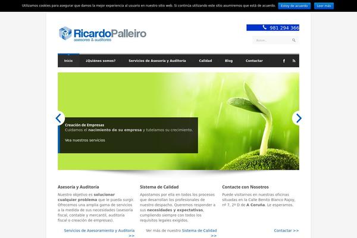Click the Creación de Empresas slide title
357x238 pixels.
[84, 125]
